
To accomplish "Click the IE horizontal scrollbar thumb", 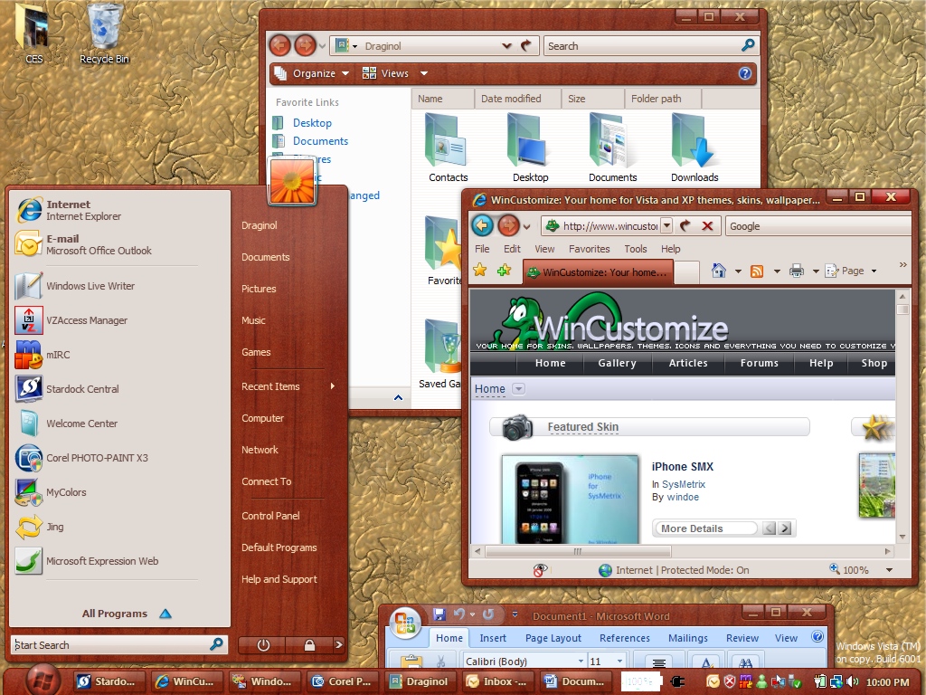I will (578, 551).
